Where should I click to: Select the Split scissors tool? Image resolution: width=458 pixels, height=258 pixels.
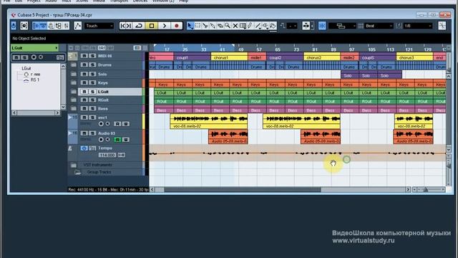click(x=205, y=26)
